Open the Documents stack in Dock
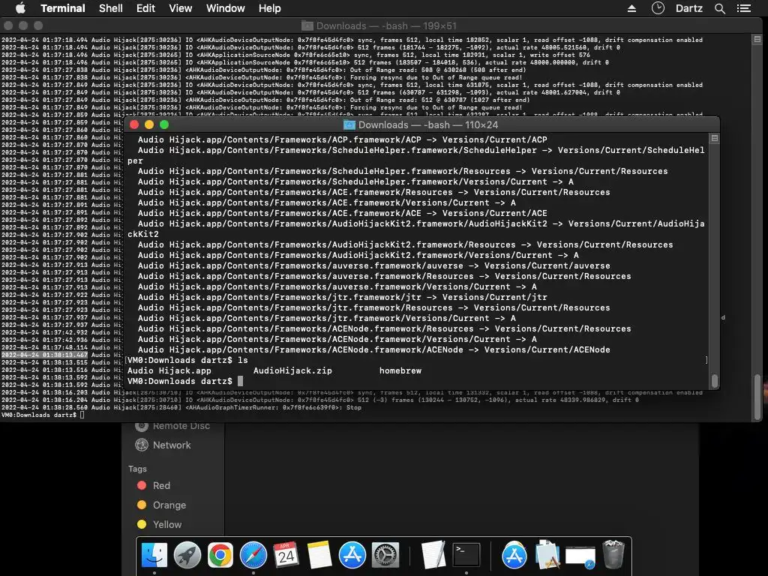The height and width of the screenshot is (576, 768). tap(547, 555)
